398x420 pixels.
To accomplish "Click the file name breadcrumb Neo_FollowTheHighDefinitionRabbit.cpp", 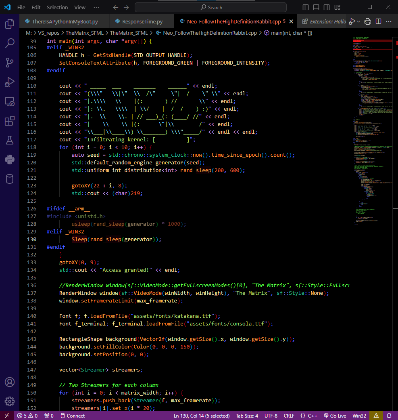I will pyautogui.click(x=210, y=33).
